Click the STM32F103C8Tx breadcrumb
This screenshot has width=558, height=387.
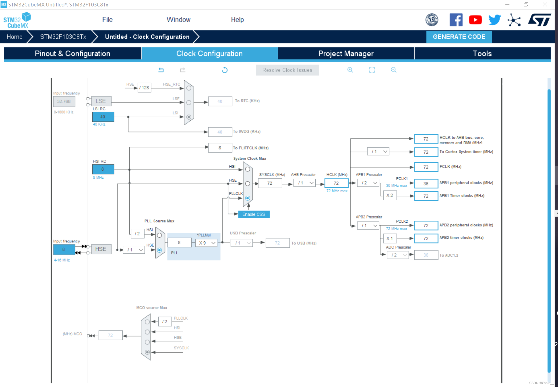click(x=63, y=37)
